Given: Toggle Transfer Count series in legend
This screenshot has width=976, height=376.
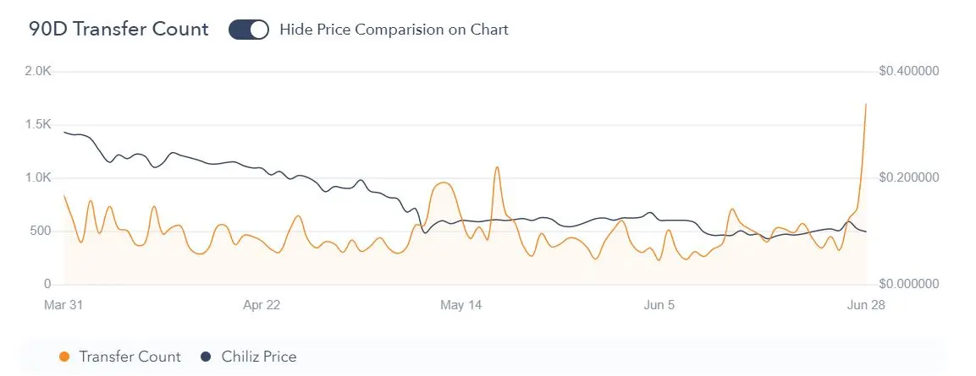Looking at the screenshot, I should (130, 357).
